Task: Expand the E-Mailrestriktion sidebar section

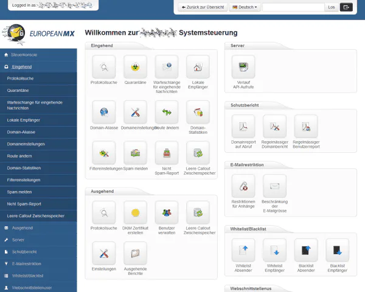Action: click(38, 264)
